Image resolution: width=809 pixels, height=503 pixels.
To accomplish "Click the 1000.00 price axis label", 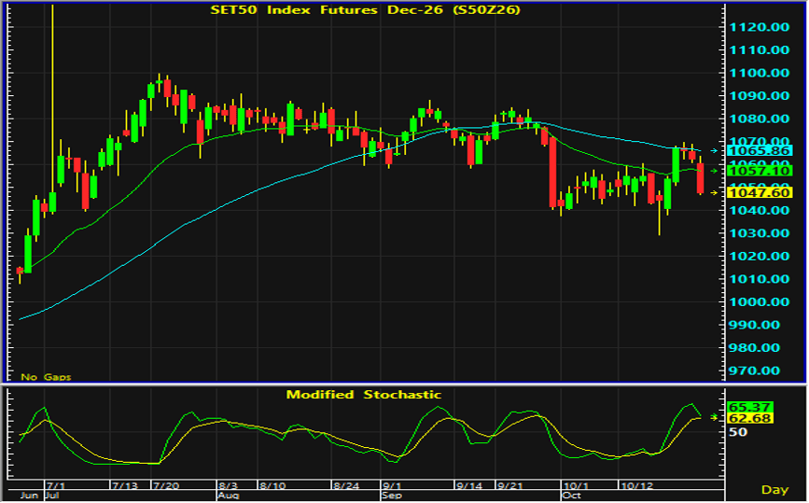I will coord(759,301).
